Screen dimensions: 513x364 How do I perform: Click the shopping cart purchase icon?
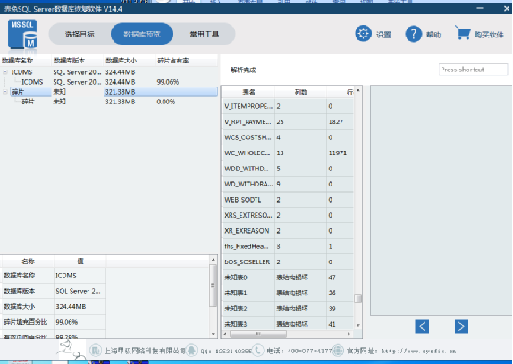[x=463, y=33]
